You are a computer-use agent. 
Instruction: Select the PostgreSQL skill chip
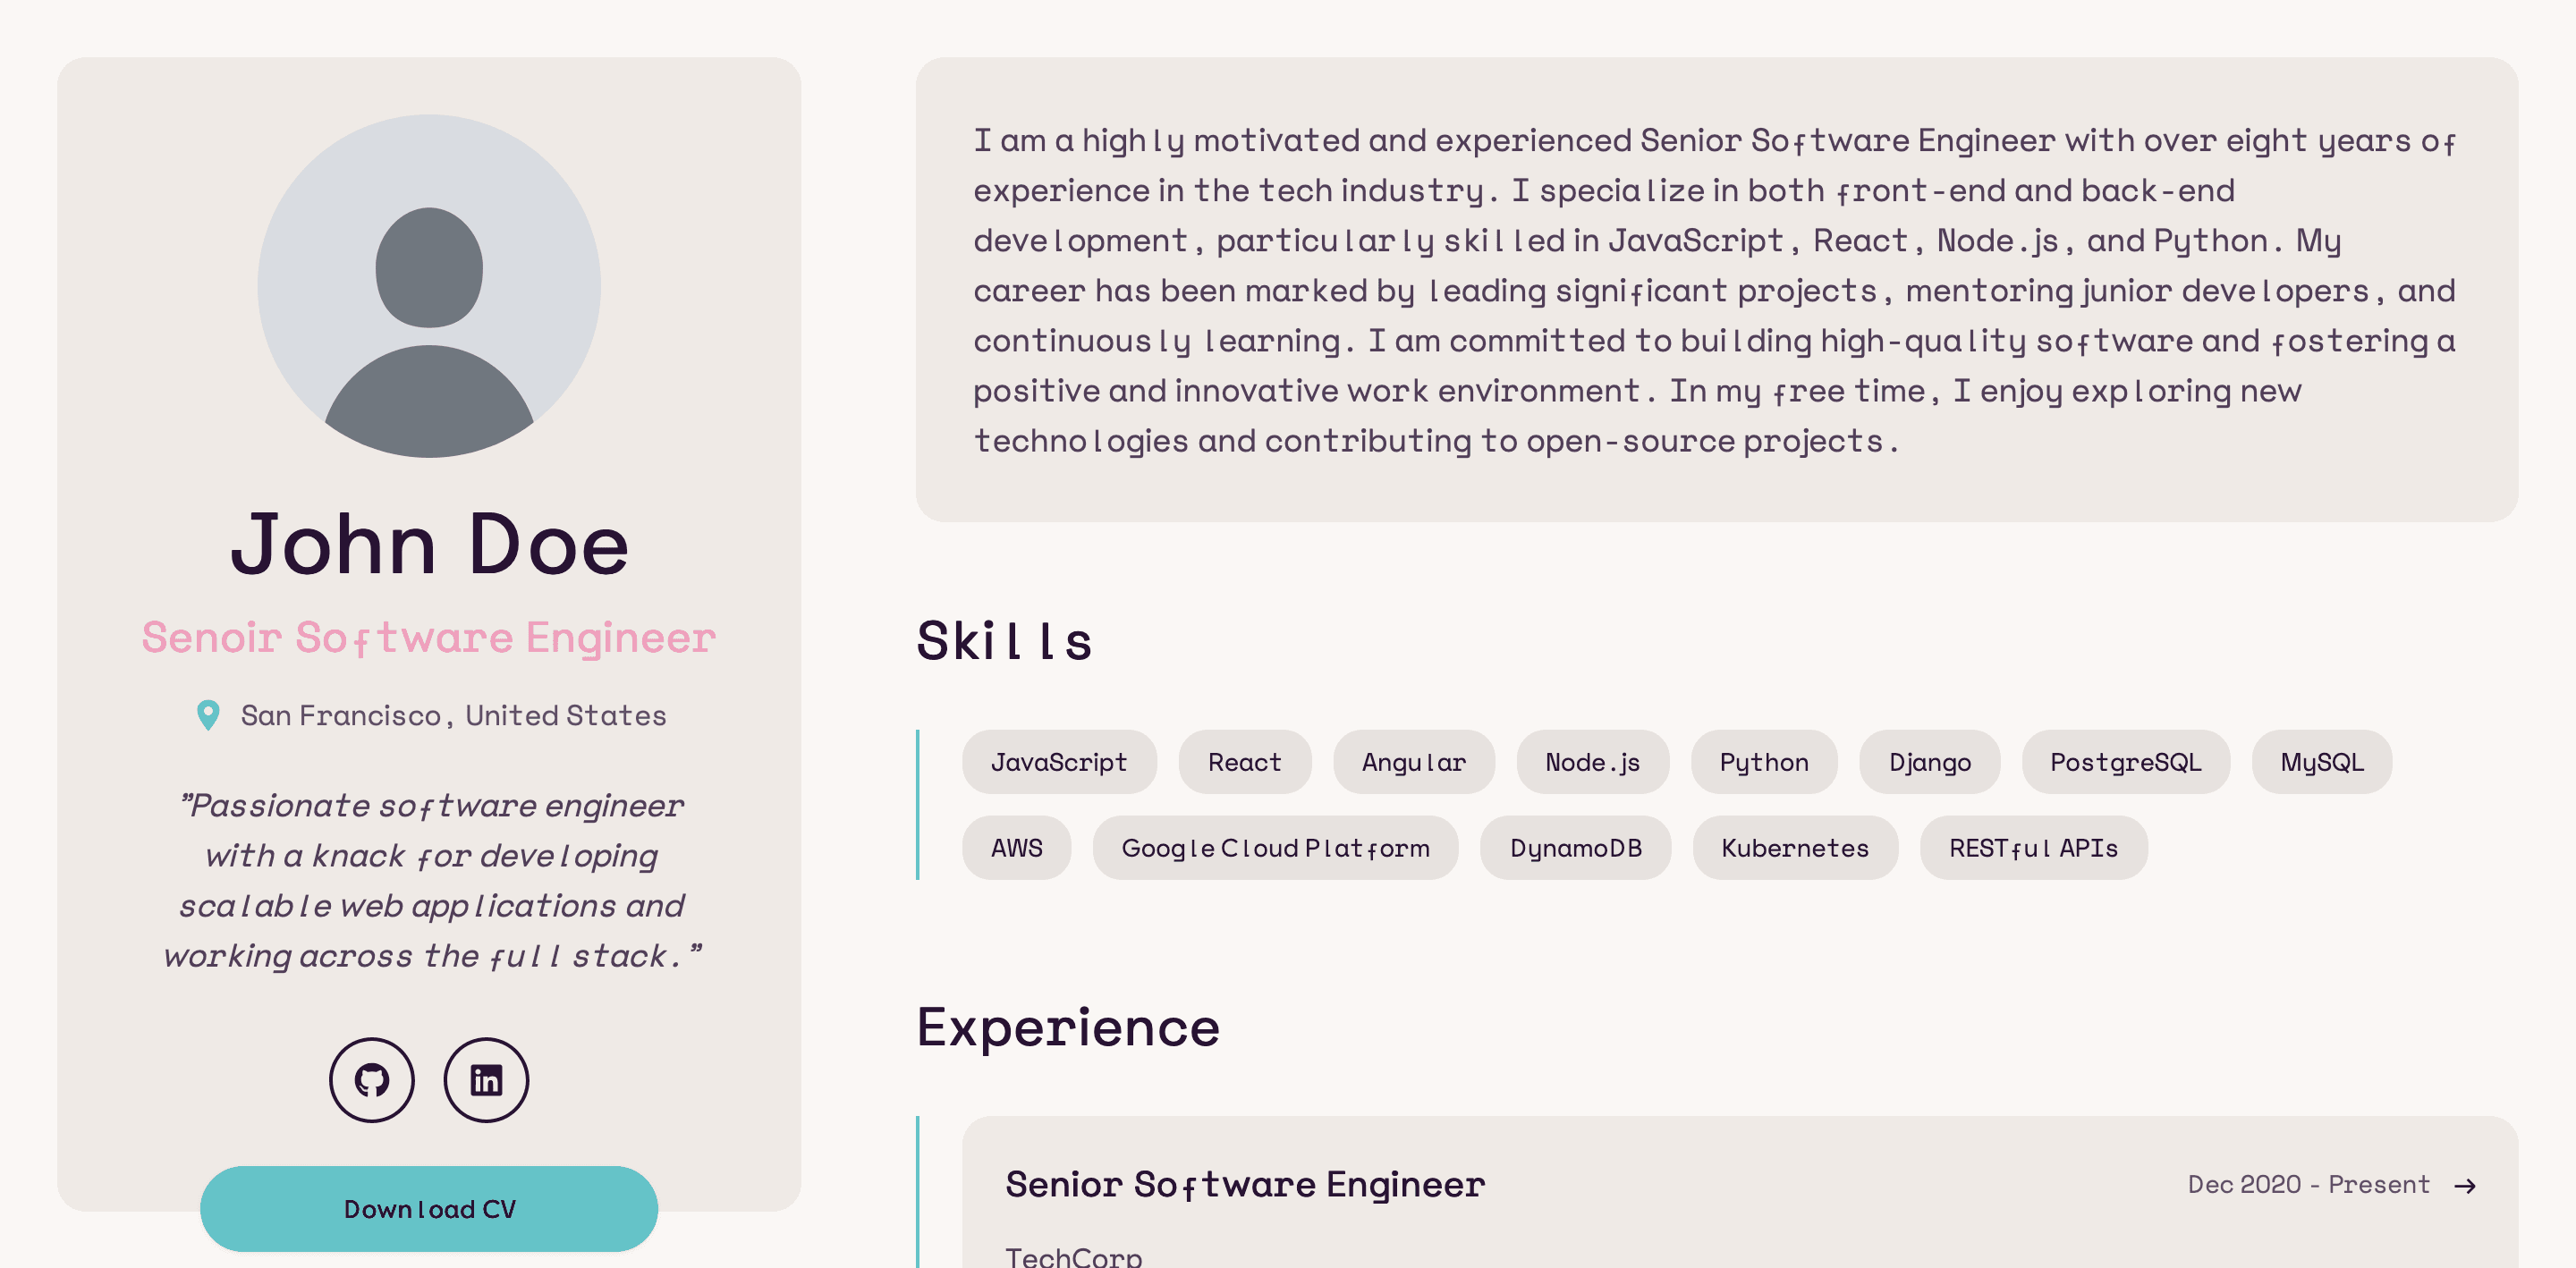[2125, 762]
